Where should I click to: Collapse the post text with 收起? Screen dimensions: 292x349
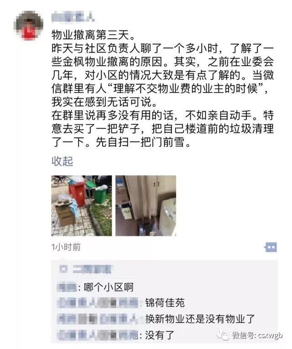coord(63,161)
